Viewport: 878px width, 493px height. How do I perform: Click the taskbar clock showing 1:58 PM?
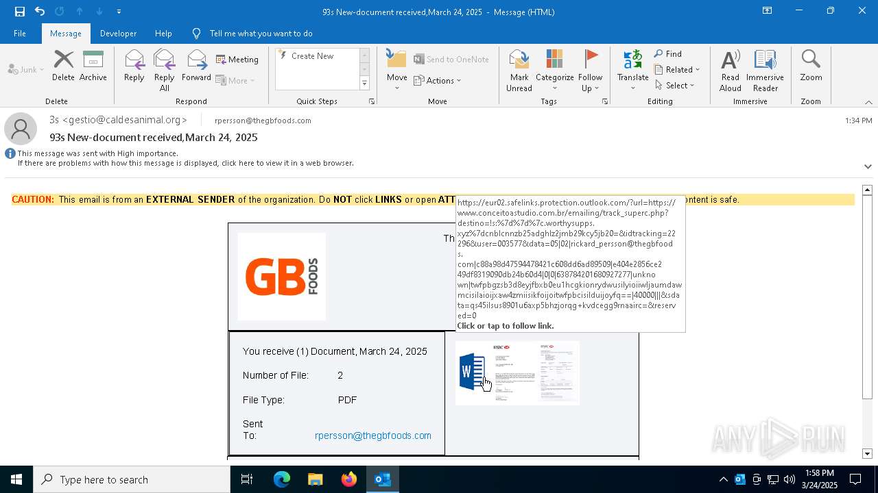pos(820,479)
